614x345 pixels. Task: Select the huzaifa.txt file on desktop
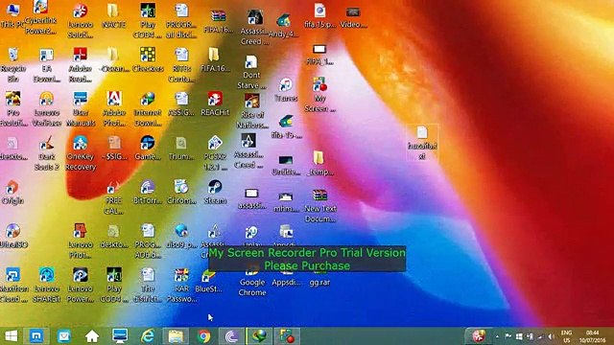tap(422, 143)
